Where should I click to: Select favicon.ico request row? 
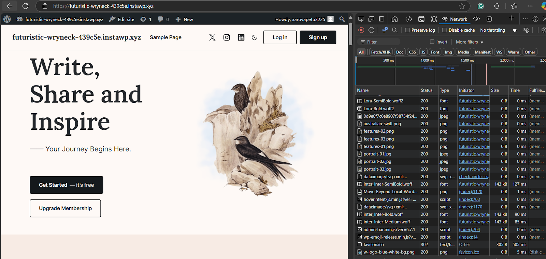coord(450,244)
